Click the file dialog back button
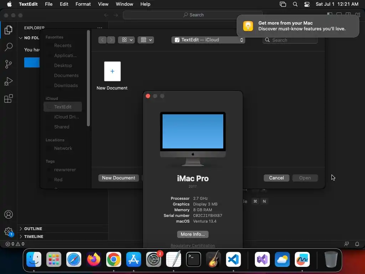Screen dimensions: 365x274 102,40
